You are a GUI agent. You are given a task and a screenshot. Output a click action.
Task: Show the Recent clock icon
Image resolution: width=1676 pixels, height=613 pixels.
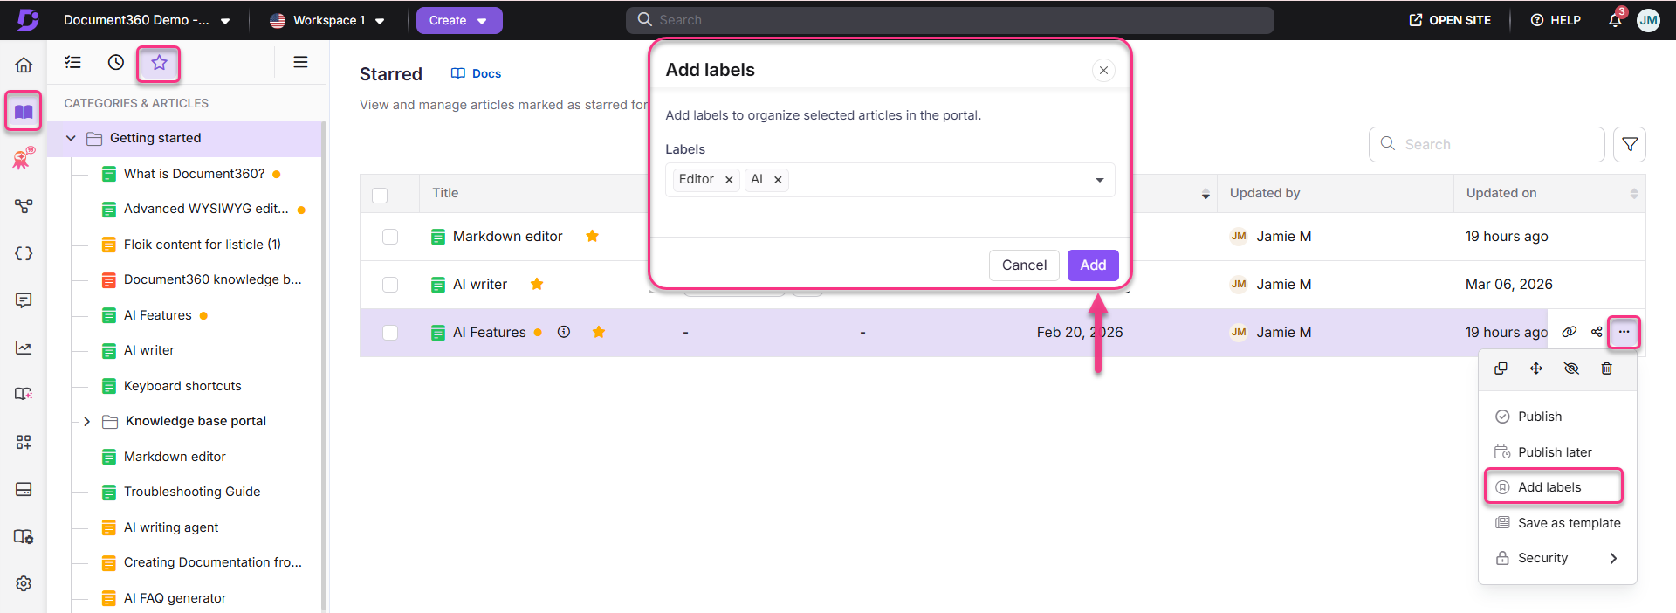click(x=116, y=62)
